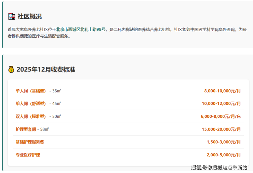Click the 专业医疗护理 row label
Screen dimensions: 253x173
pos(28,155)
